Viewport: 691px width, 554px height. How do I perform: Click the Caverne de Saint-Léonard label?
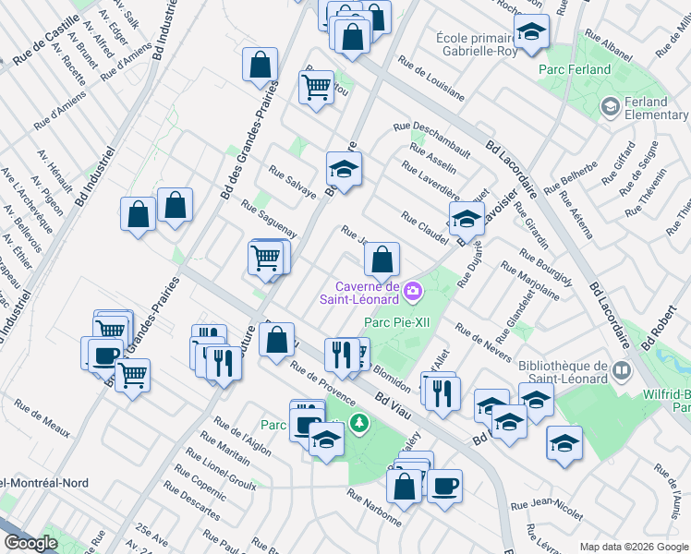359,293
